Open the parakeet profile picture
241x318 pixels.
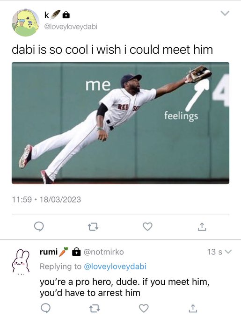(26, 22)
